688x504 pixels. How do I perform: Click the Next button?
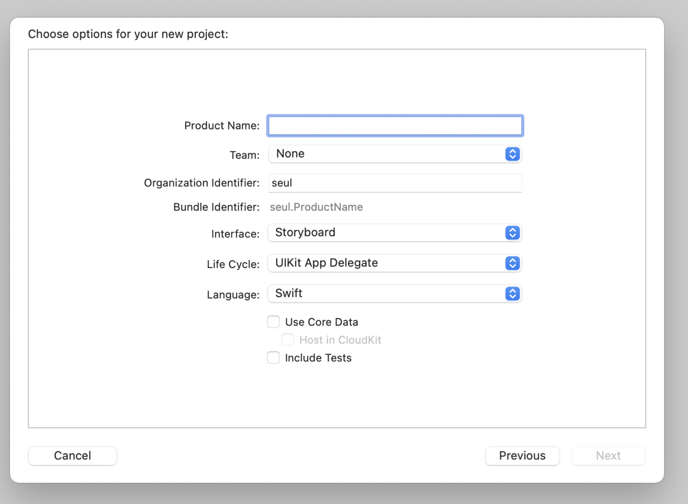pyautogui.click(x=608, y=456)
